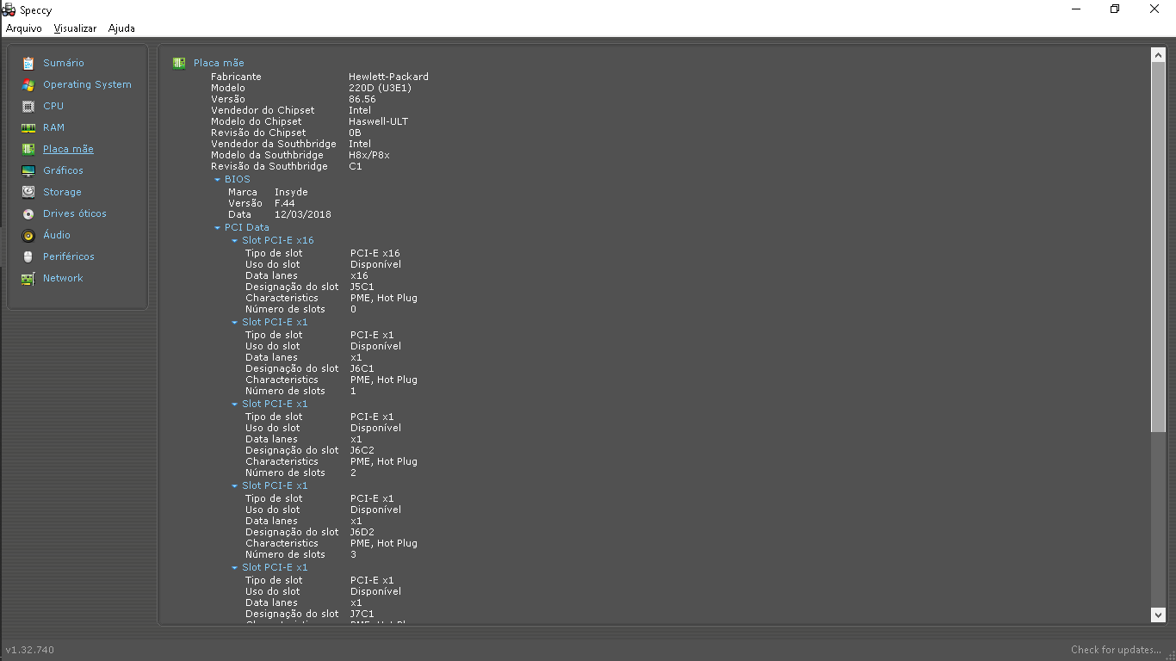Select BIOS version F.44
The width and height of the screenshot is (1176, 661).
click(x=285, y=203)
